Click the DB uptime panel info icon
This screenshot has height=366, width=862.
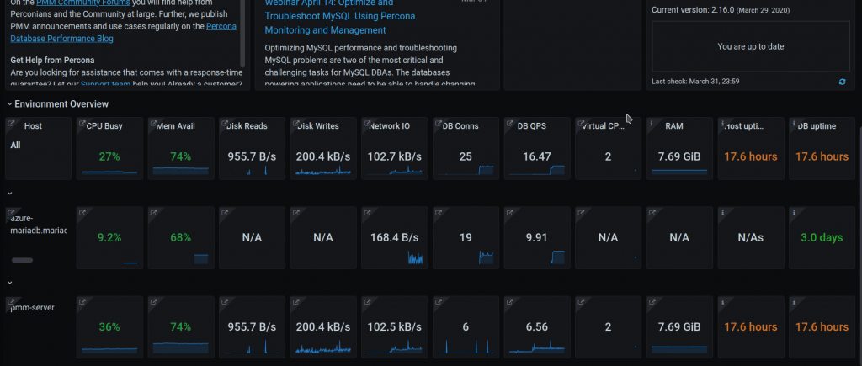[x=794, y=124]
